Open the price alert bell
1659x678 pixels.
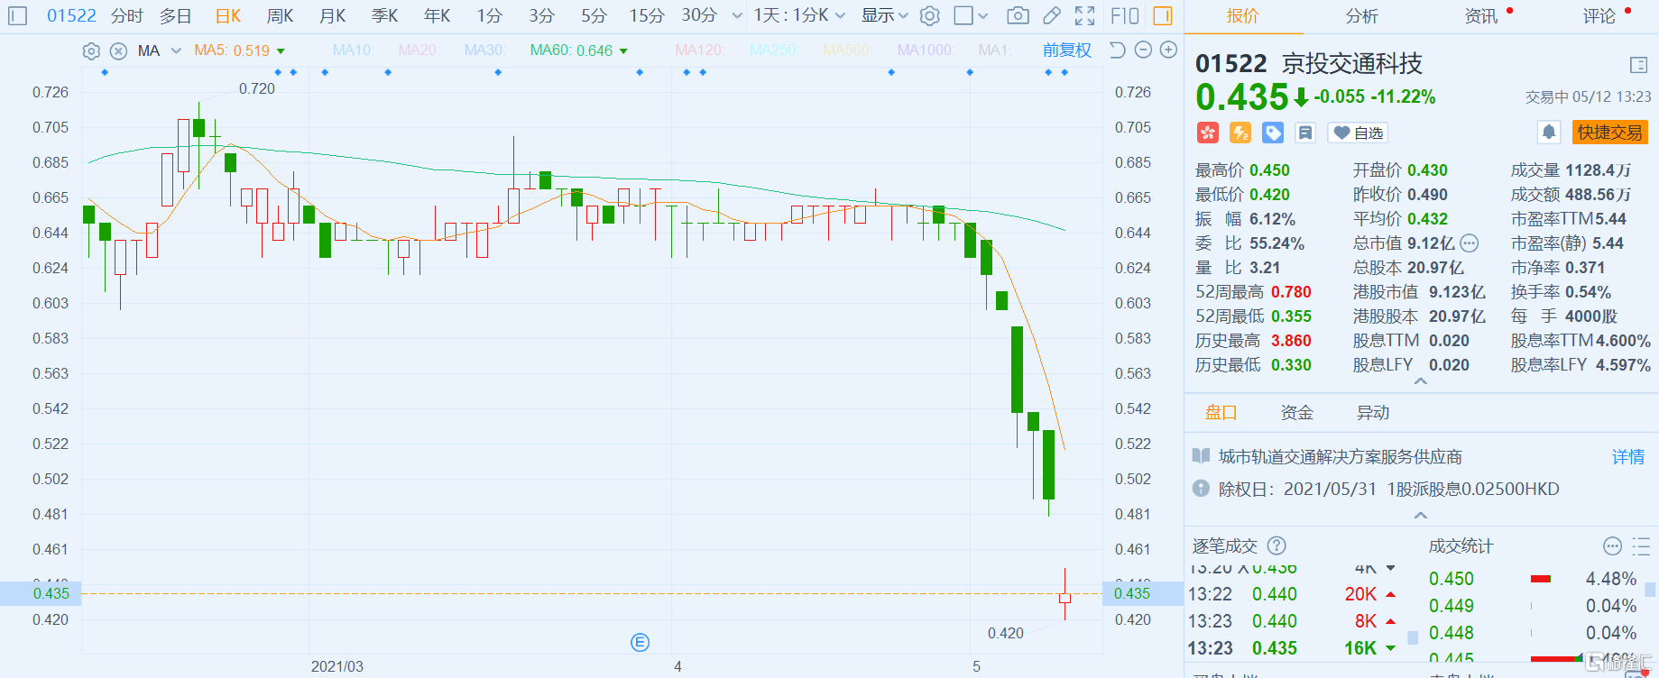click(1548, 133)
